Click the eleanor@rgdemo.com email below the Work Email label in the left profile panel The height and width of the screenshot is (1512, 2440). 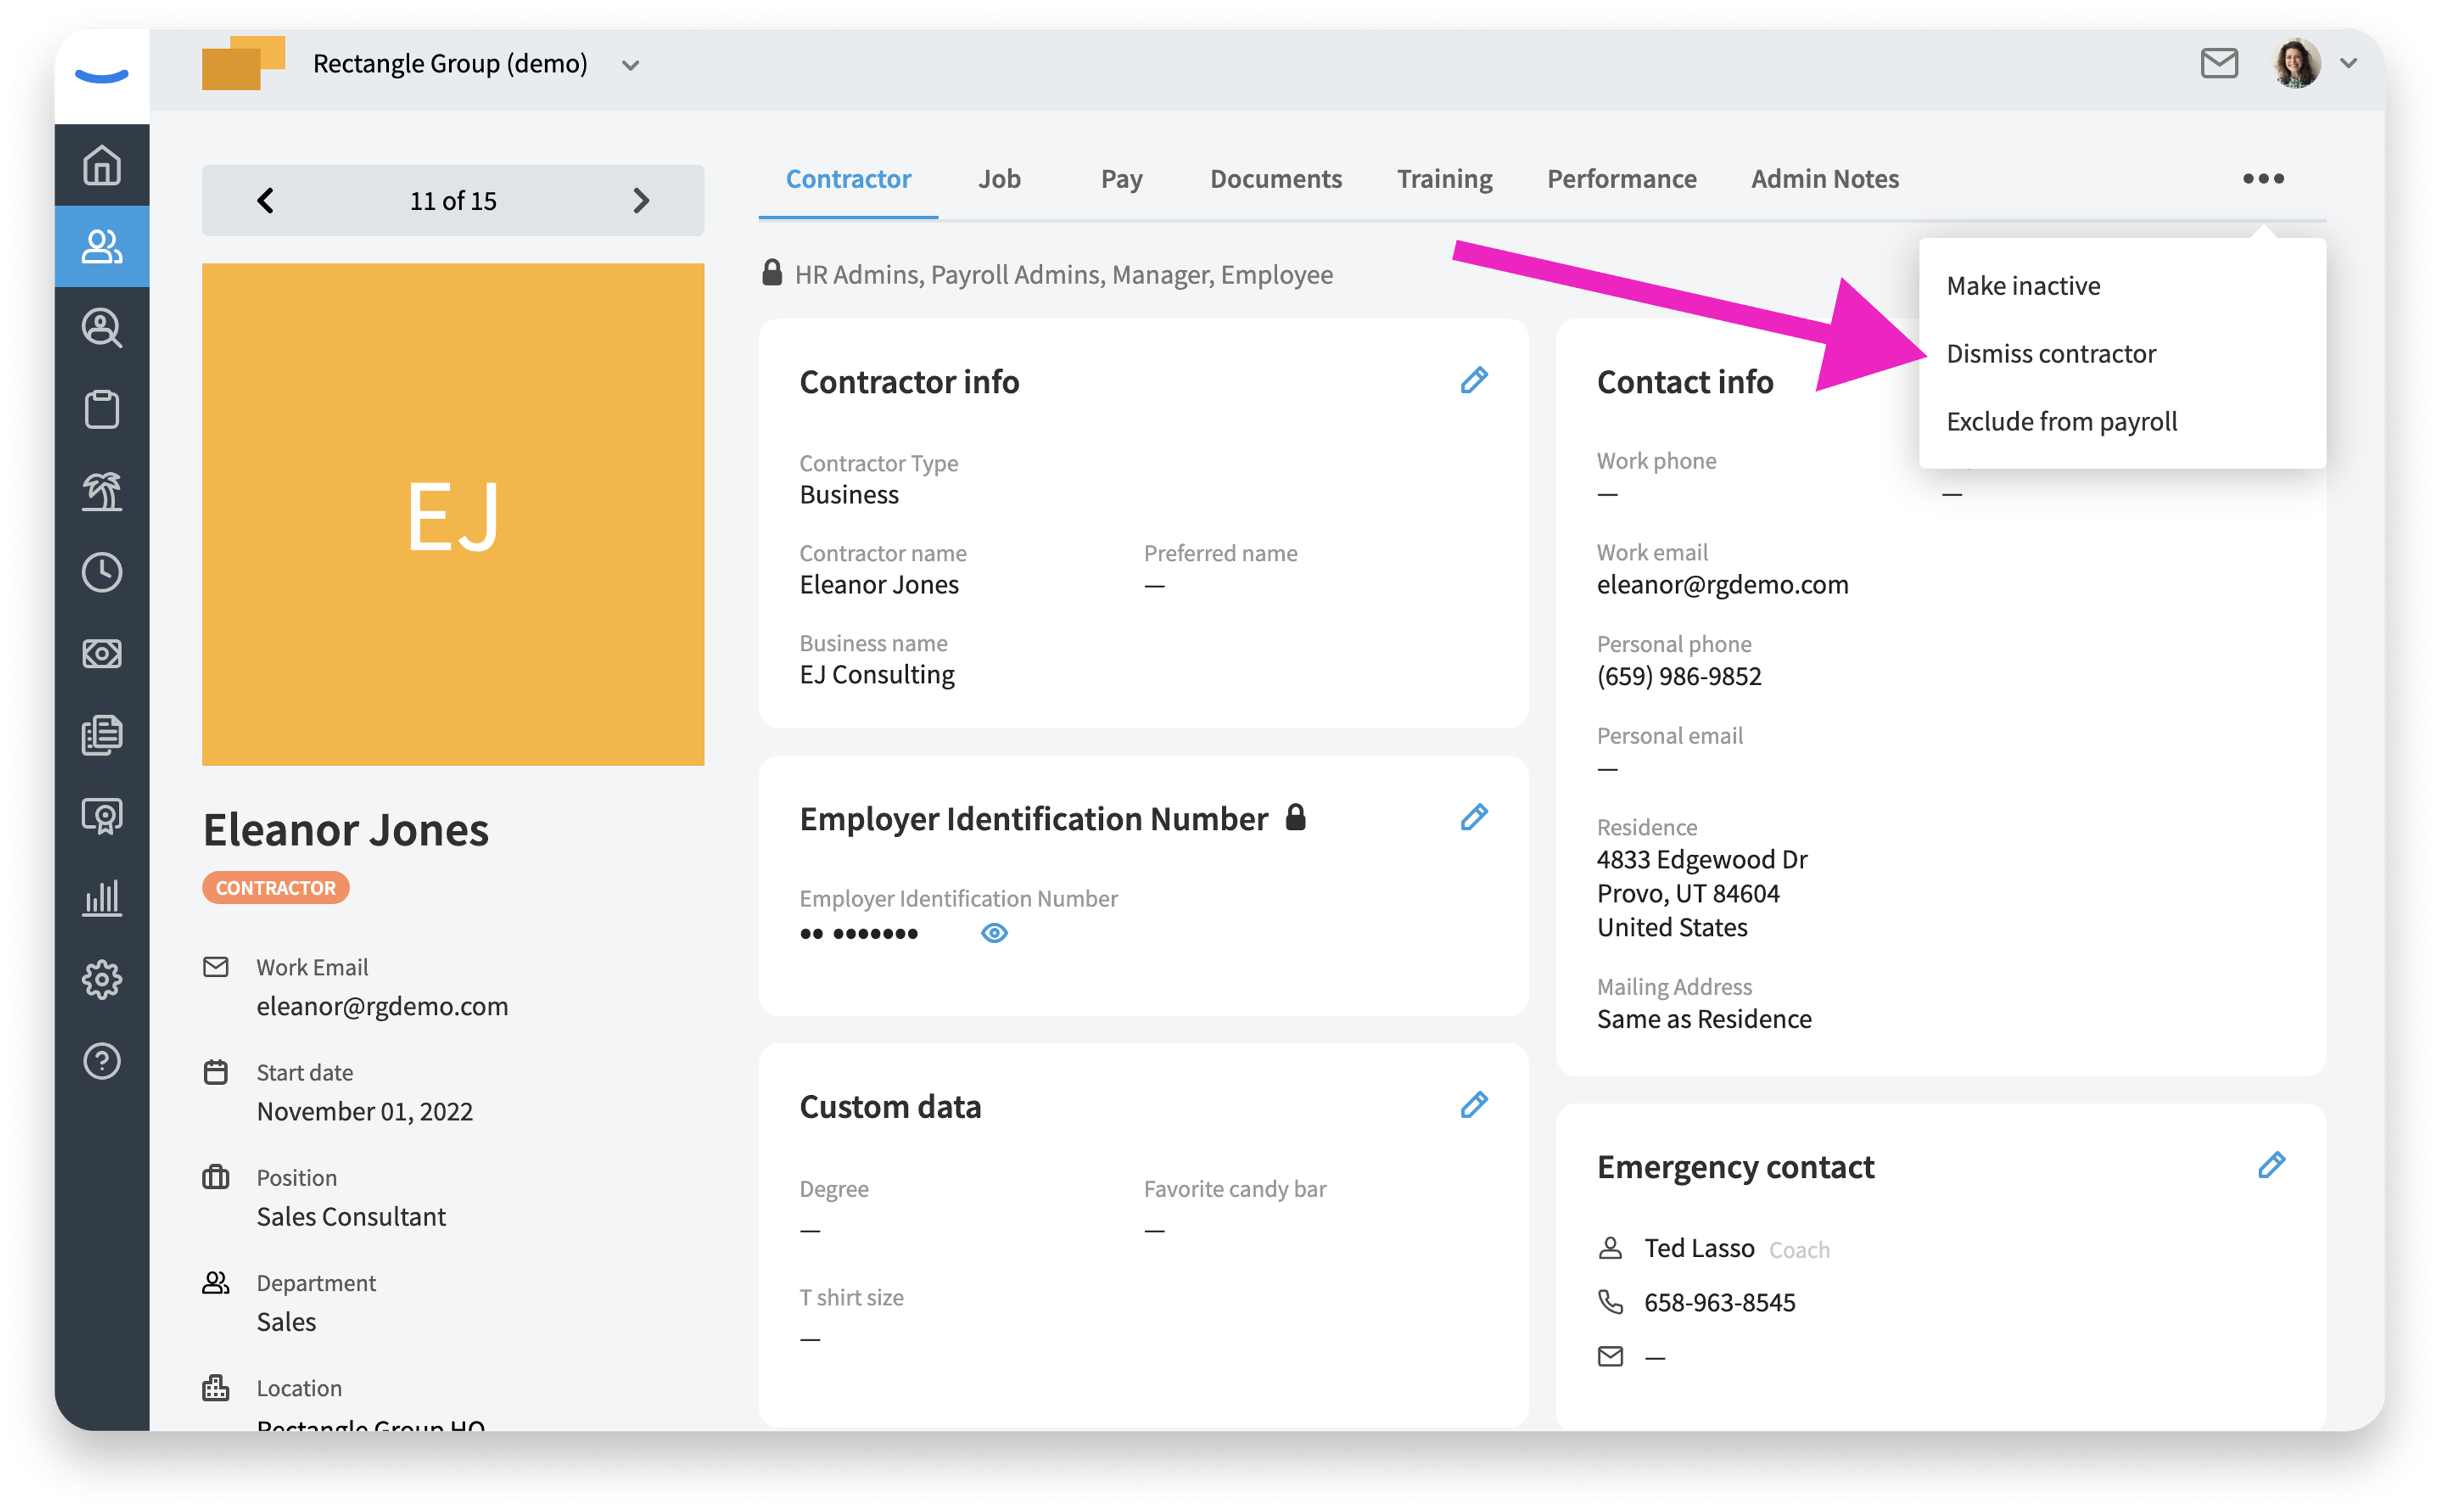(382, 1006)
